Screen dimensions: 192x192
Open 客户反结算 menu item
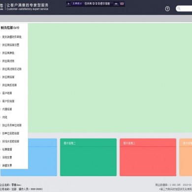tap(8, 101)
